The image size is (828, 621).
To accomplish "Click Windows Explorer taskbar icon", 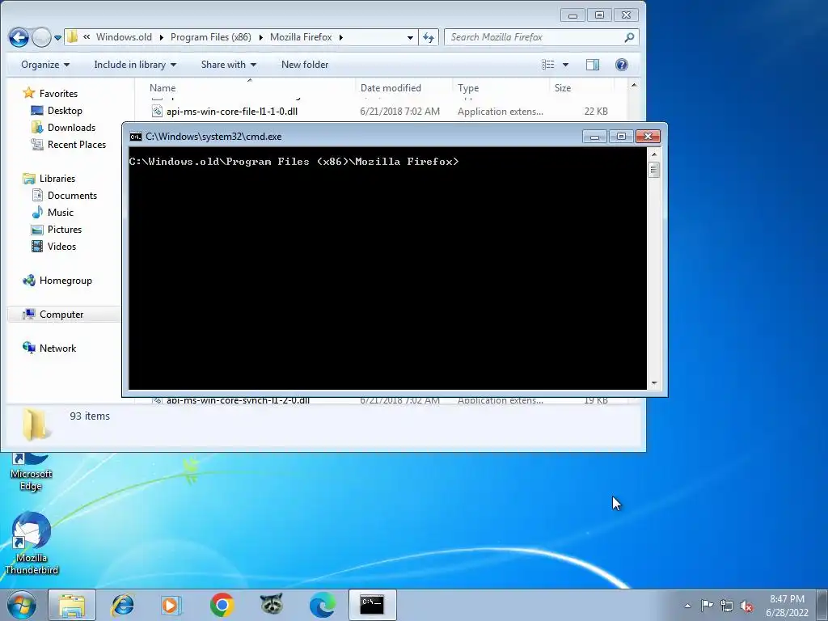I will 72,605.
